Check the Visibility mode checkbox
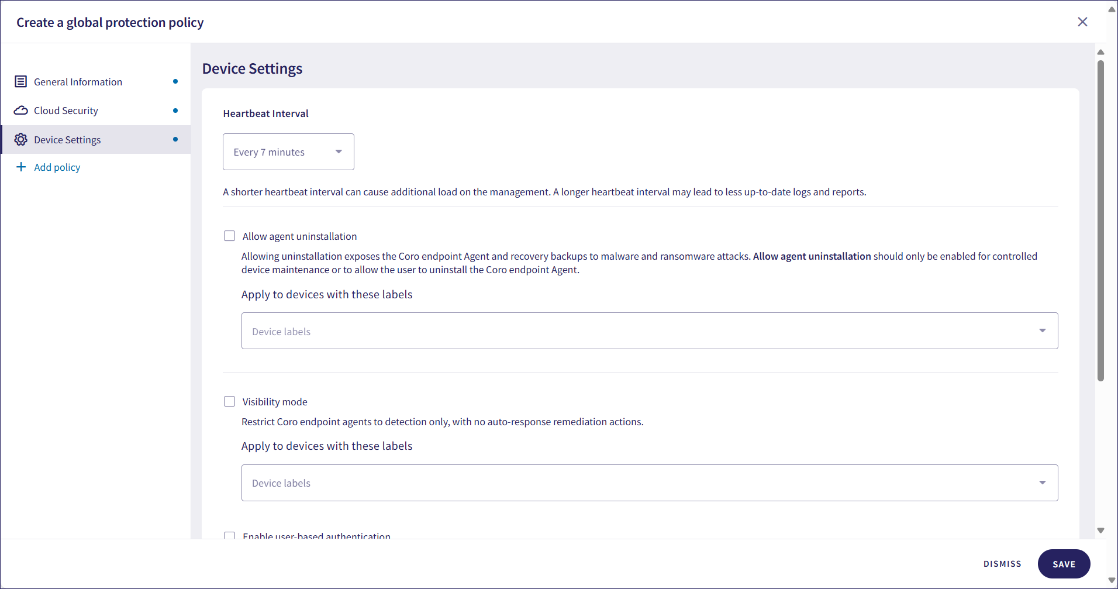Image resolution: width=1118 pixels, height=589 pixels. click(230, 402)
